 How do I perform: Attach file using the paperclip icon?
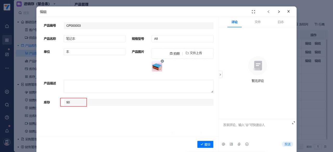tap(239, 144)
